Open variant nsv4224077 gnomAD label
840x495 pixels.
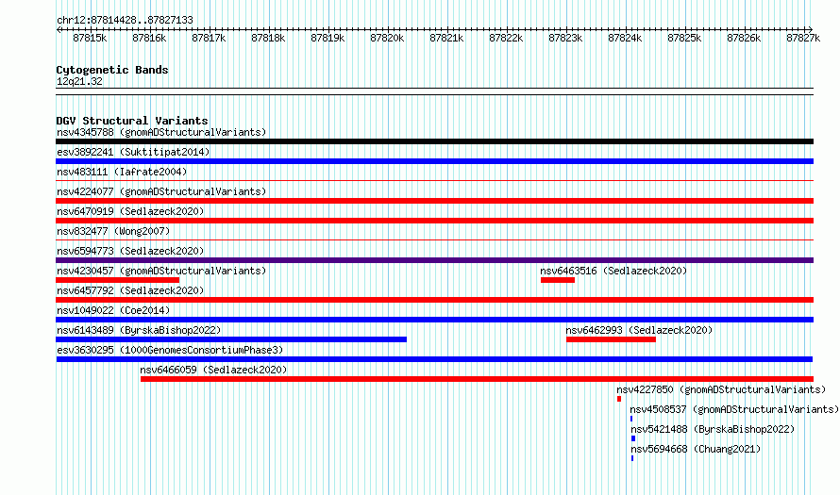(x=161, y=191)
